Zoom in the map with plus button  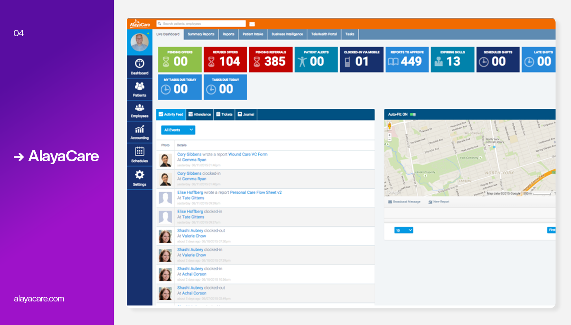(x=389, y=135)
